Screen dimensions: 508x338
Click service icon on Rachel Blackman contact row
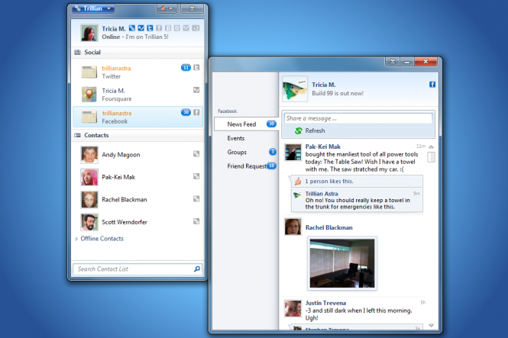click(196, 198)
